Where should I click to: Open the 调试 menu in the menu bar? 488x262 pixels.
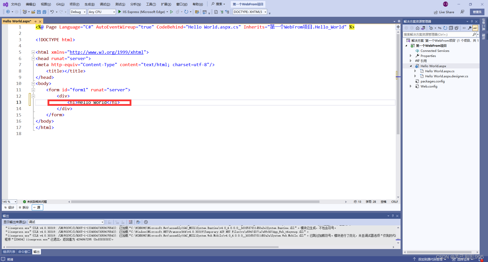[105, 4]
